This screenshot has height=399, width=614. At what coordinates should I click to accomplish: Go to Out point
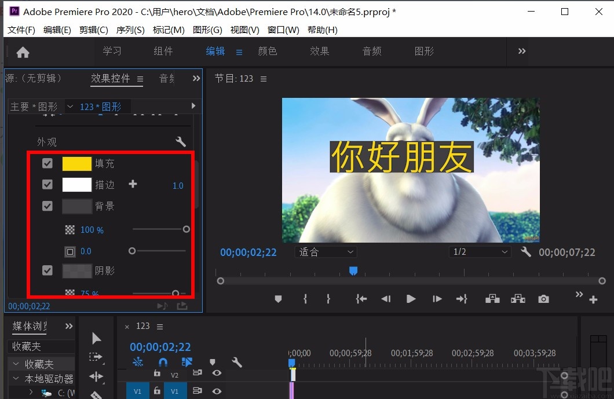[x=462, y=299]
